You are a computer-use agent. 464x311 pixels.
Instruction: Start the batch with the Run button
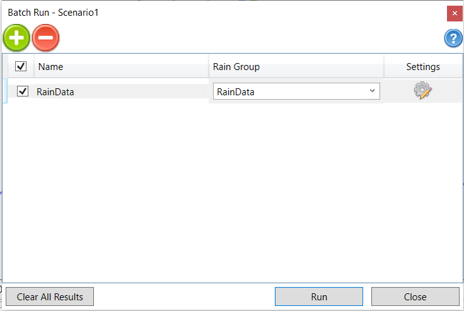(x=318, y=296)
